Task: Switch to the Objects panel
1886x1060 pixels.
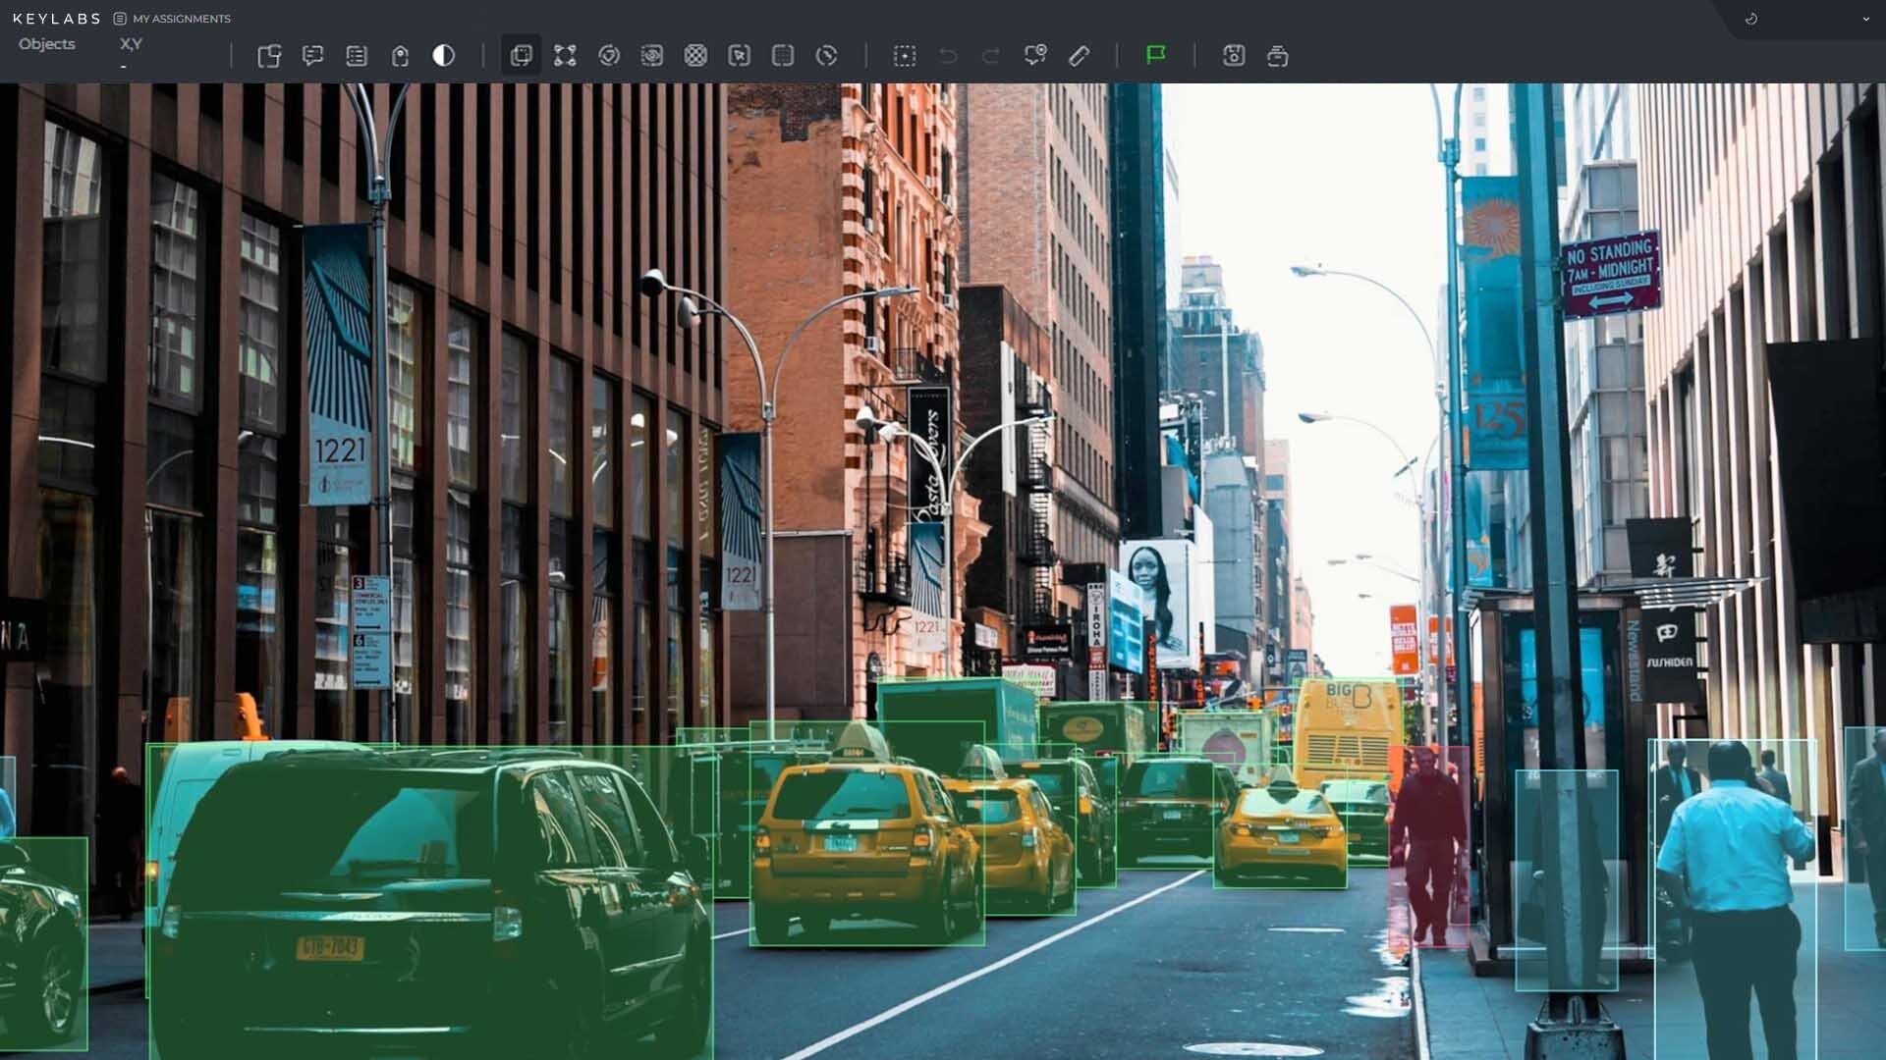Action: 46,43
